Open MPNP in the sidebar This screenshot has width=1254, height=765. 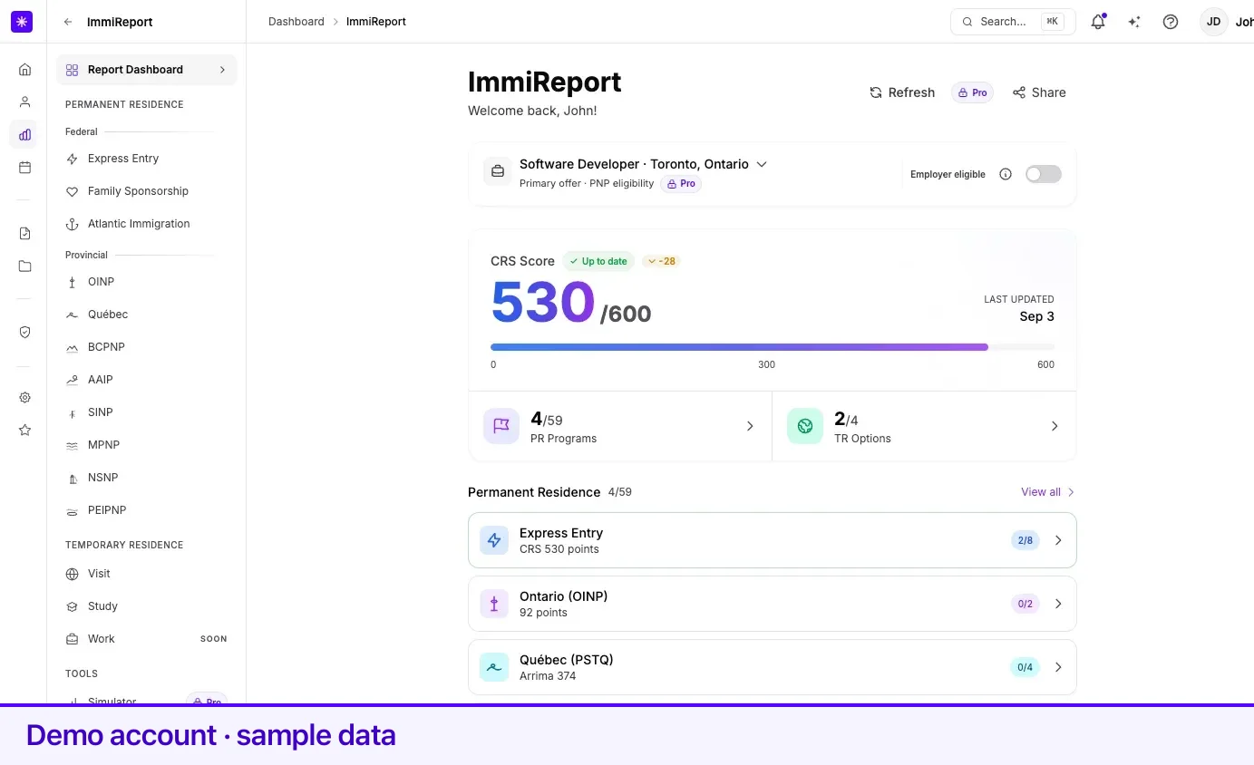pyautogui.click(x=146, y=445)
